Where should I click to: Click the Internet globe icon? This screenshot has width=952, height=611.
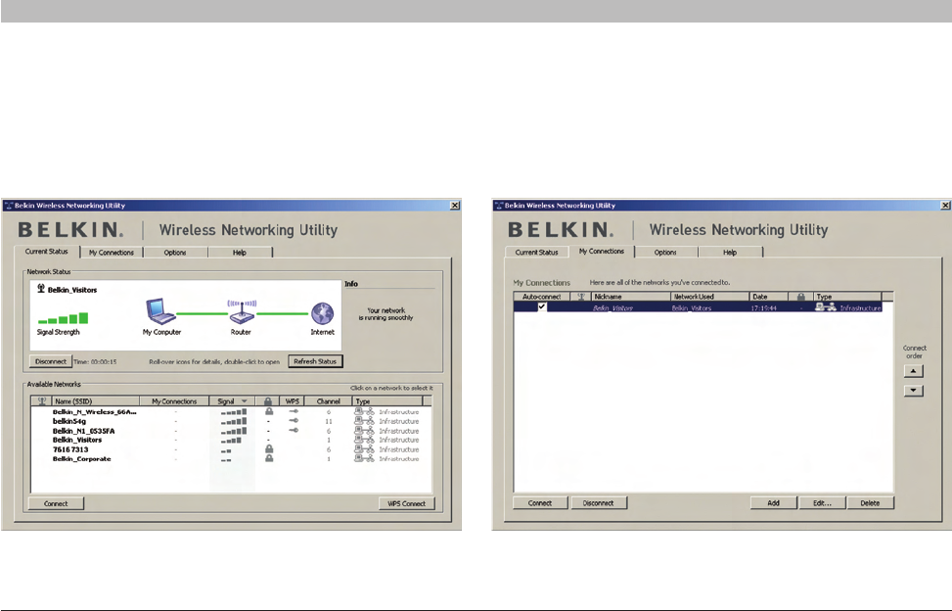[323, 314]
